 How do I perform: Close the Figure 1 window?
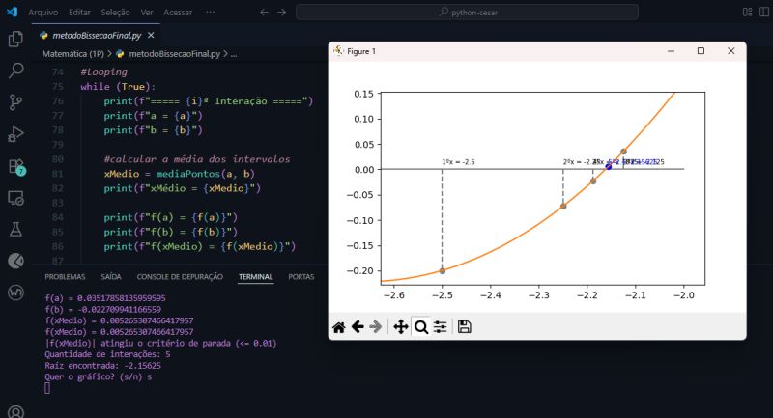730,51
